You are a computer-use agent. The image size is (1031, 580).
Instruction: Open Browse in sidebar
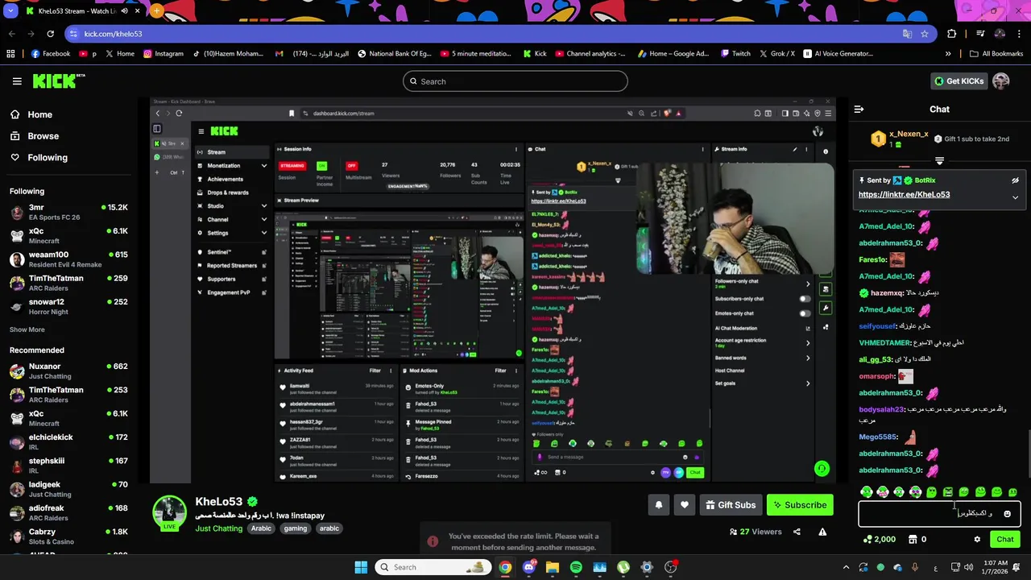tap(35, 136)
